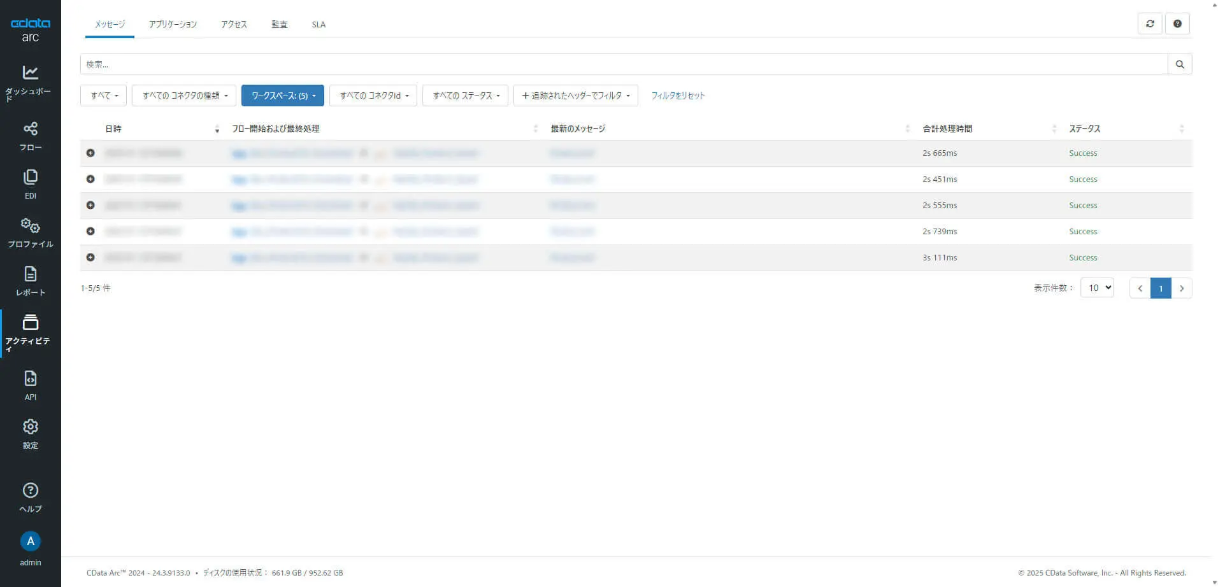
Task: Click the Success status for 3s 111ms row
Action: (x=1083, y=258)
